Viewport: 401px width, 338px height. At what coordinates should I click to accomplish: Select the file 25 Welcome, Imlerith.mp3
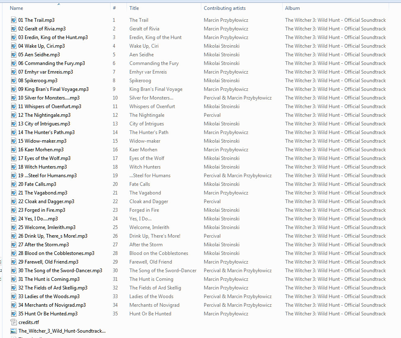(47, 227)
